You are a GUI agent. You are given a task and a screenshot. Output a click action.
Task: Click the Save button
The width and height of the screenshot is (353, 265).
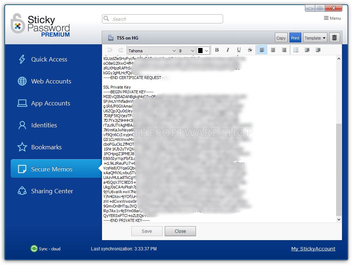[x=147, y=231]
